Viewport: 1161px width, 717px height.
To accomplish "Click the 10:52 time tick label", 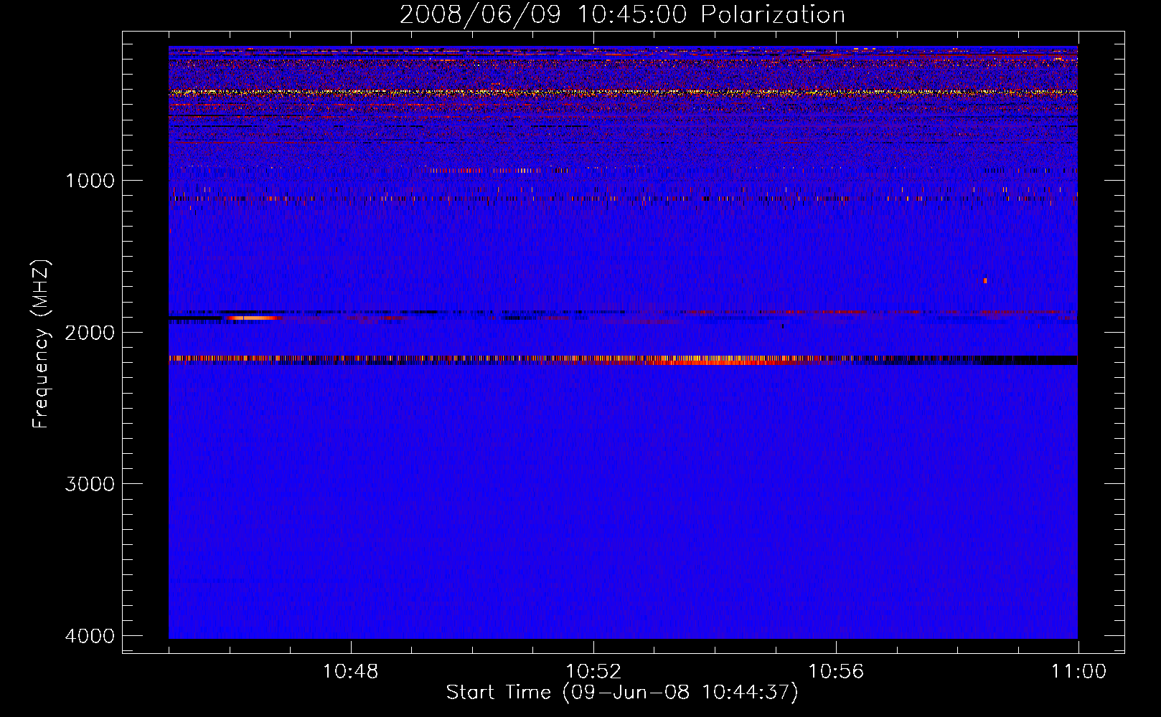I will click(593, 672).
